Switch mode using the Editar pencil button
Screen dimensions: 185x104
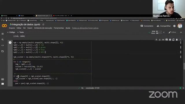[172, 32]
